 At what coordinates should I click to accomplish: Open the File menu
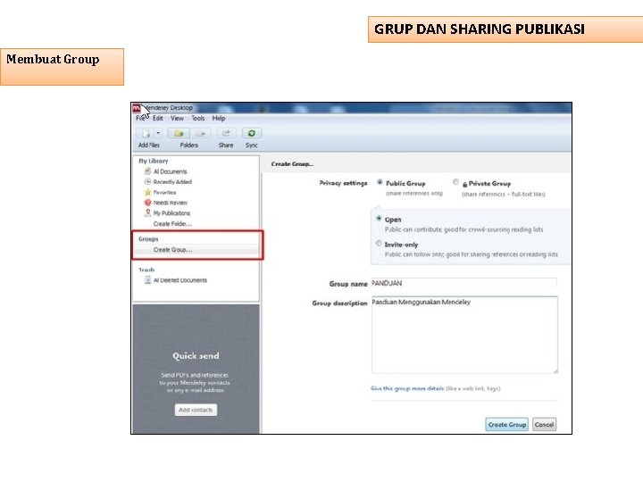(140, 119)
